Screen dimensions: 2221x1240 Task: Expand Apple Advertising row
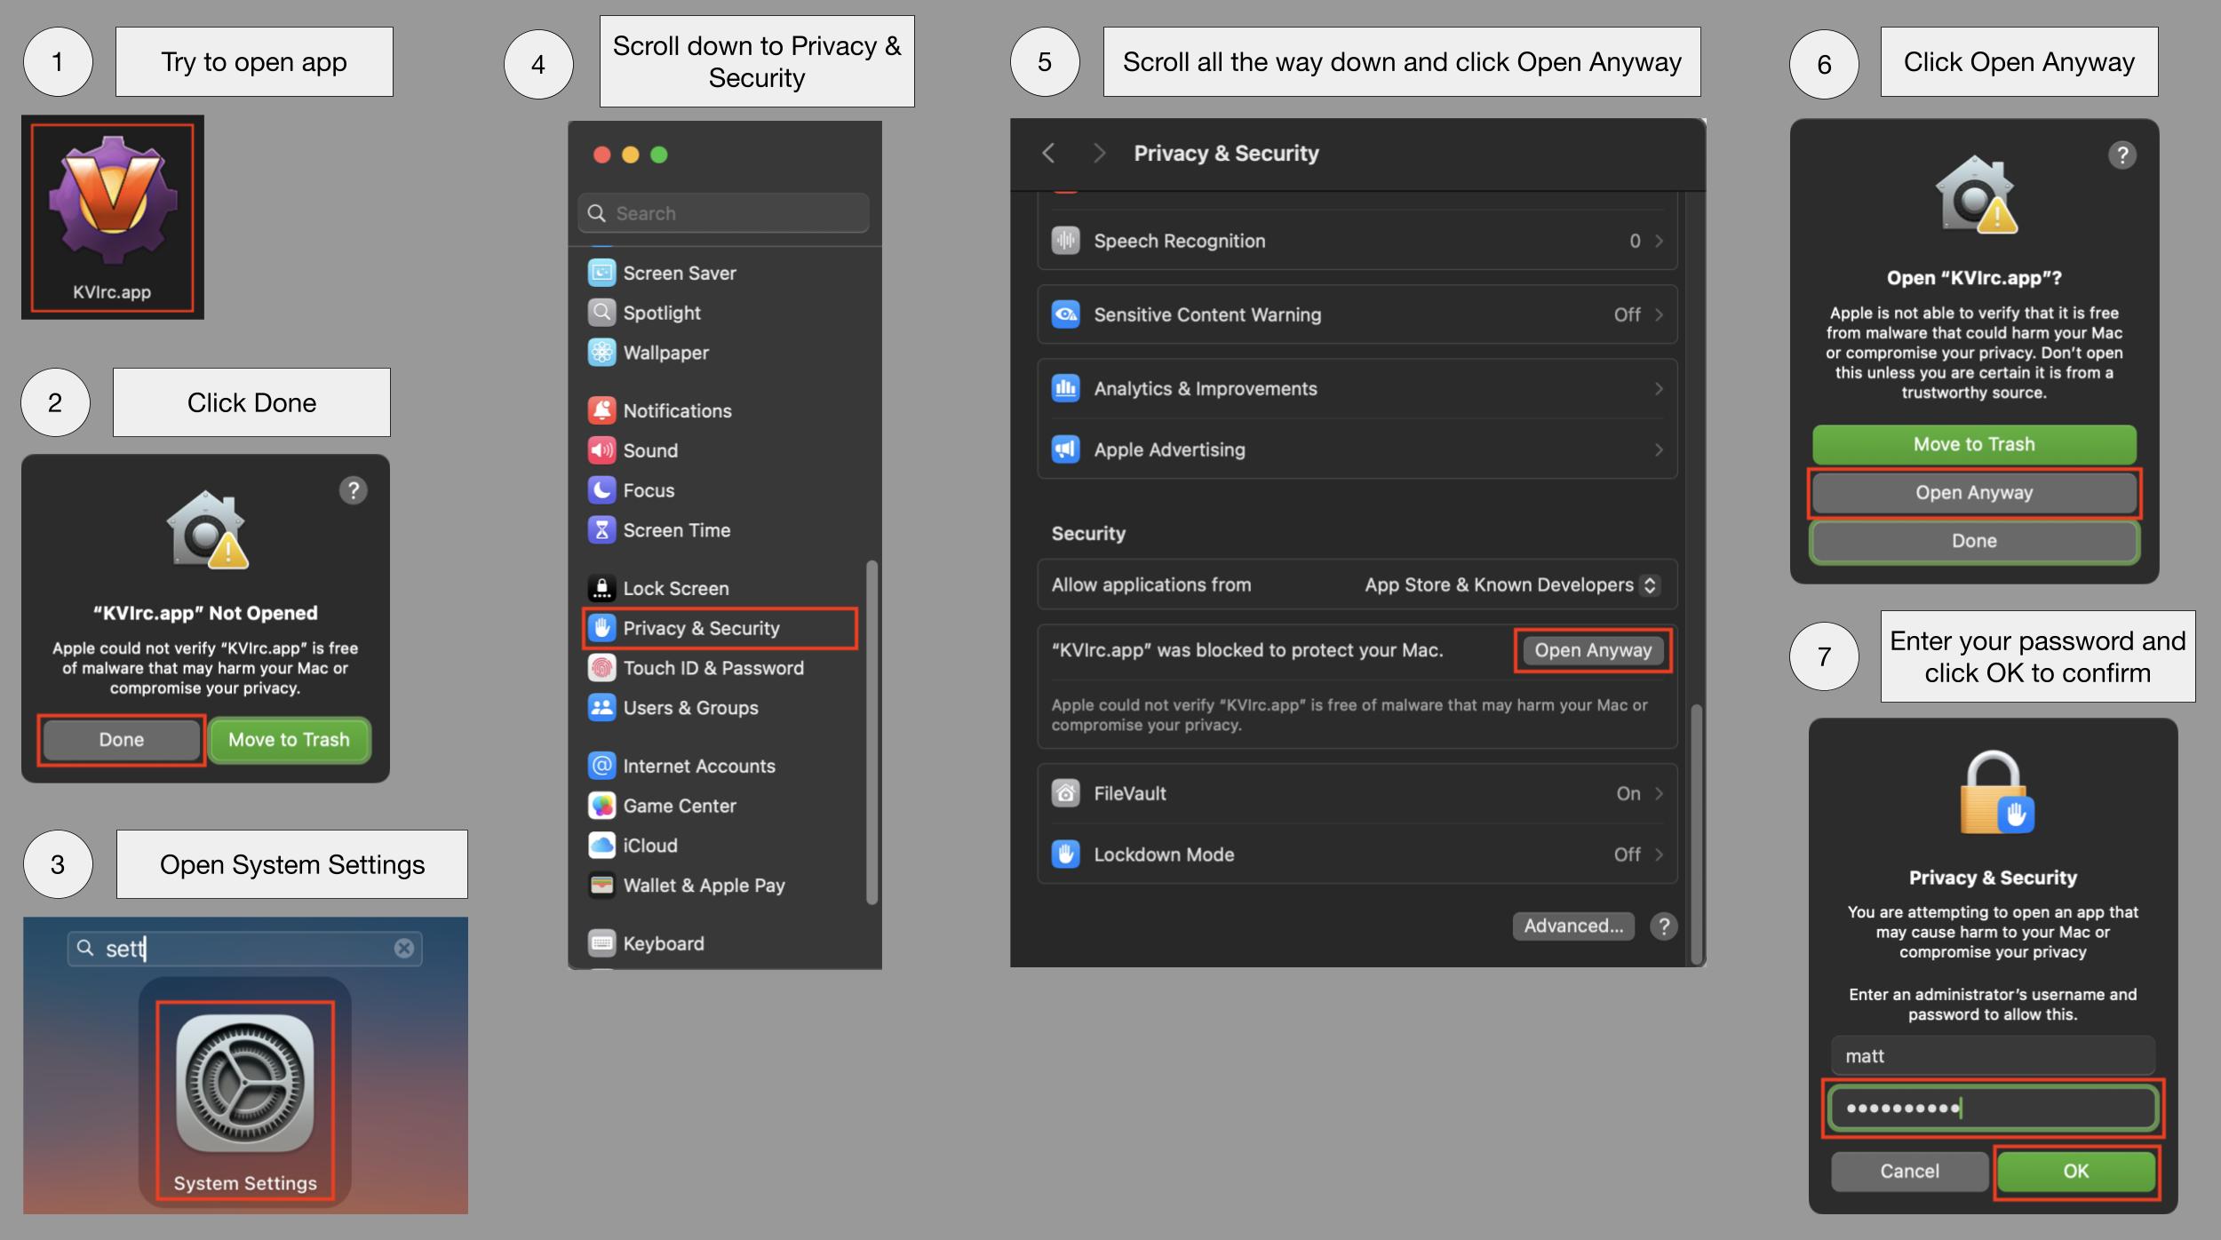click(1357, 449)
